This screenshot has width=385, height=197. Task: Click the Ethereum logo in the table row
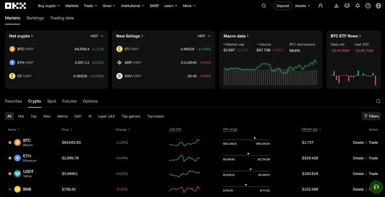(18, 158)
